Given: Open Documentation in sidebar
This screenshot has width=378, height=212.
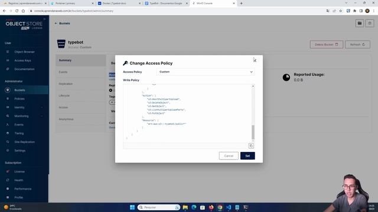Looking at the screenshot, I should (24, 69).
